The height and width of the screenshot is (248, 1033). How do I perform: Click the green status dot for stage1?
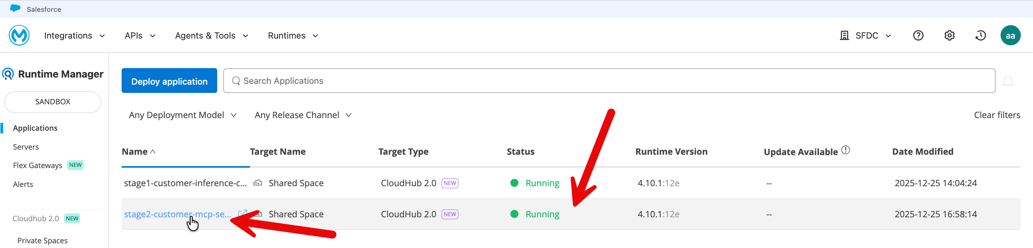[515, 183]
